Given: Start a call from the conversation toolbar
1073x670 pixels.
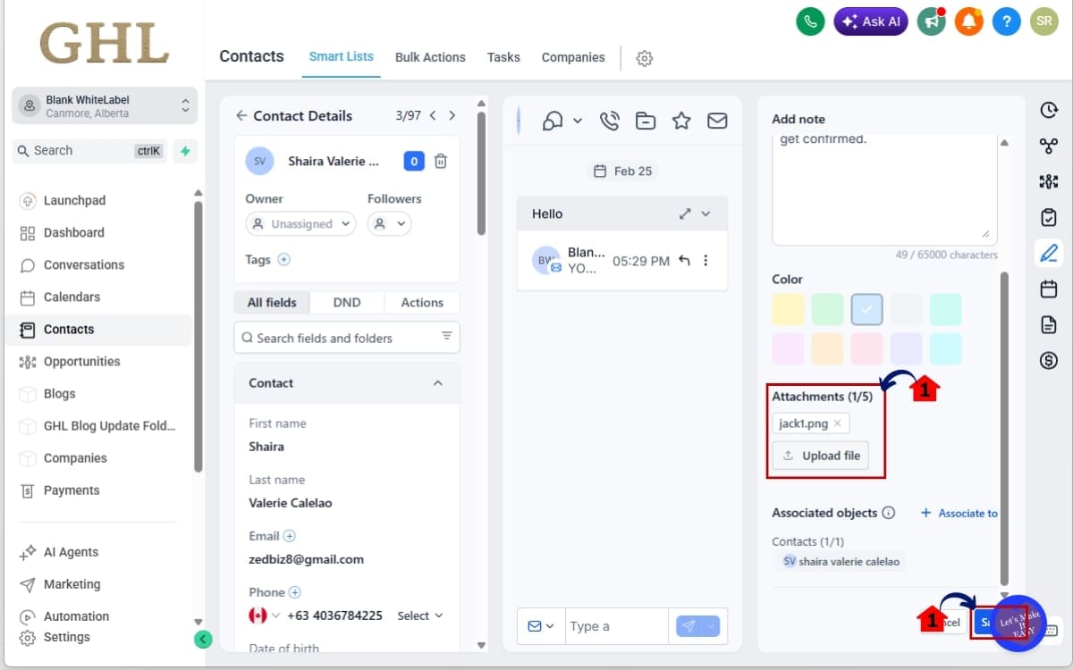Looking at the screenshot, I should tap(609, 121).
